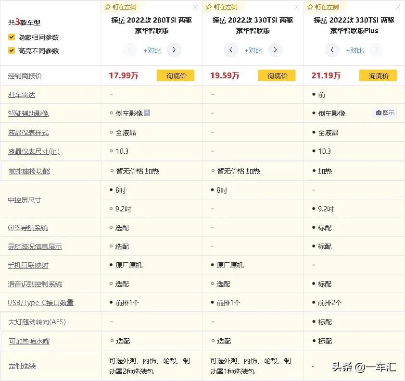Click the +对比 link in the 280TSI column
Screen dimensions: 405x381
152,50
